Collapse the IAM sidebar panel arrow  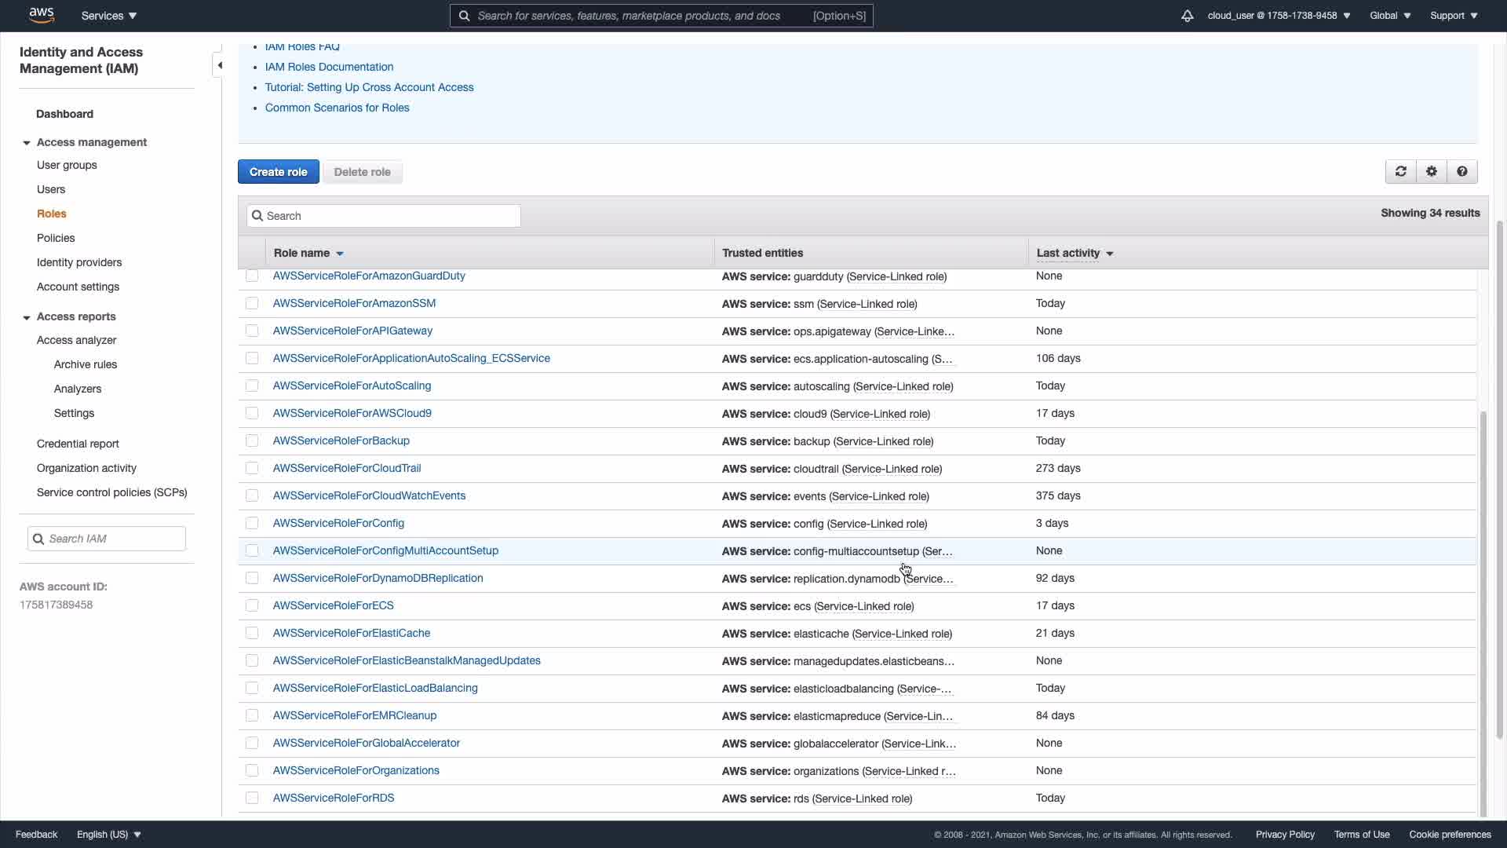pos(220,65)
